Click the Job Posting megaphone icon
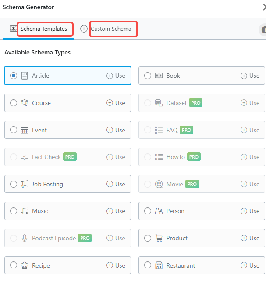Image resolution: width=266 pixels, height=283 pixels. [25, 184]
